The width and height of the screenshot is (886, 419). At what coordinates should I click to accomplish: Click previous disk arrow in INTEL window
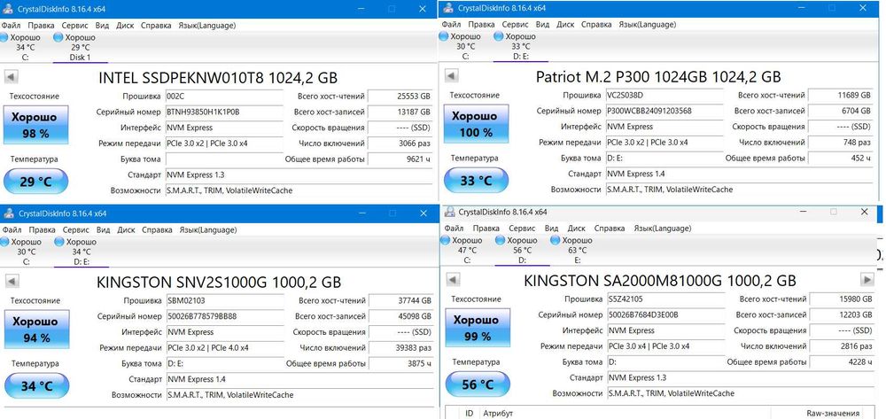pyautogui.click(x=12, y=77)
